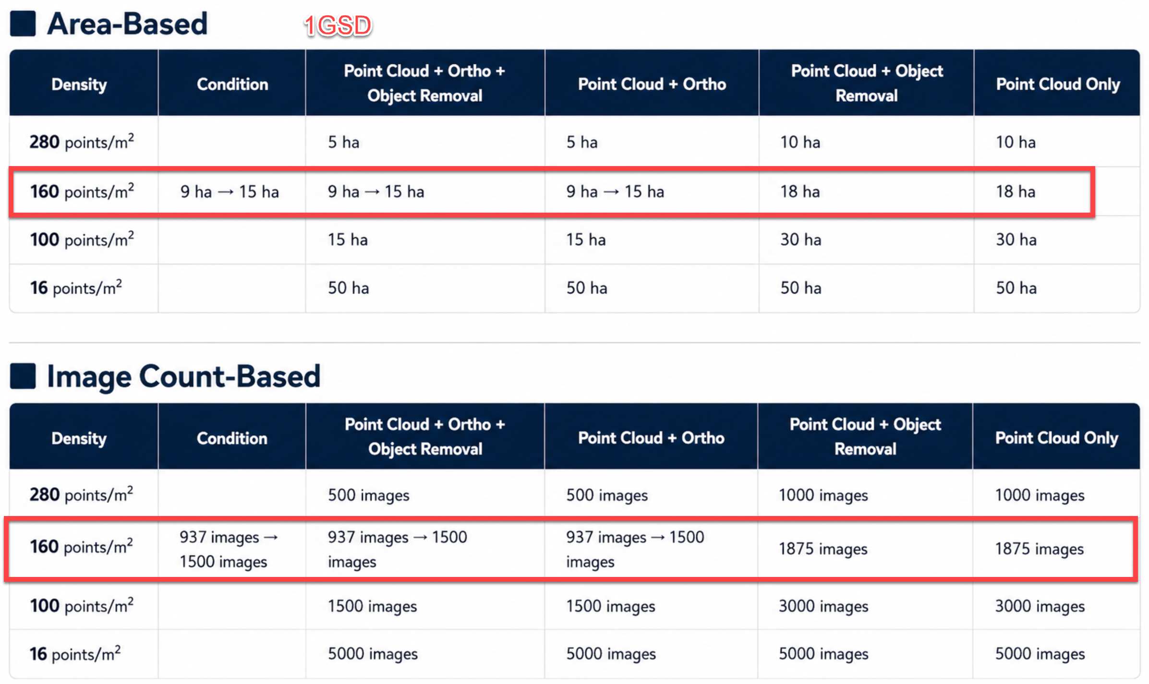The height and width of the screenshot is (684, 1149).
Task: Click the 160 points/m² cell in Area-Based table
Action: [82, 192]
